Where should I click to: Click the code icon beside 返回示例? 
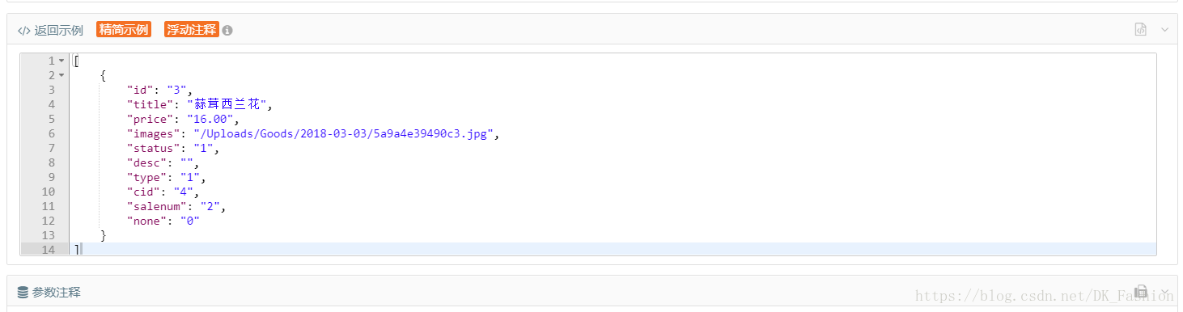coord(23,30)
